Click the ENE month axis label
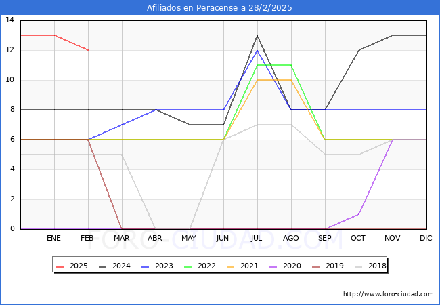Image resolution: width=440 pixels, height=305 pixels. (x=53, y=238)
